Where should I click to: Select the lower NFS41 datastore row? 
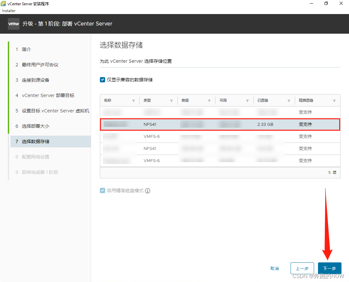(x=220, y=148)
